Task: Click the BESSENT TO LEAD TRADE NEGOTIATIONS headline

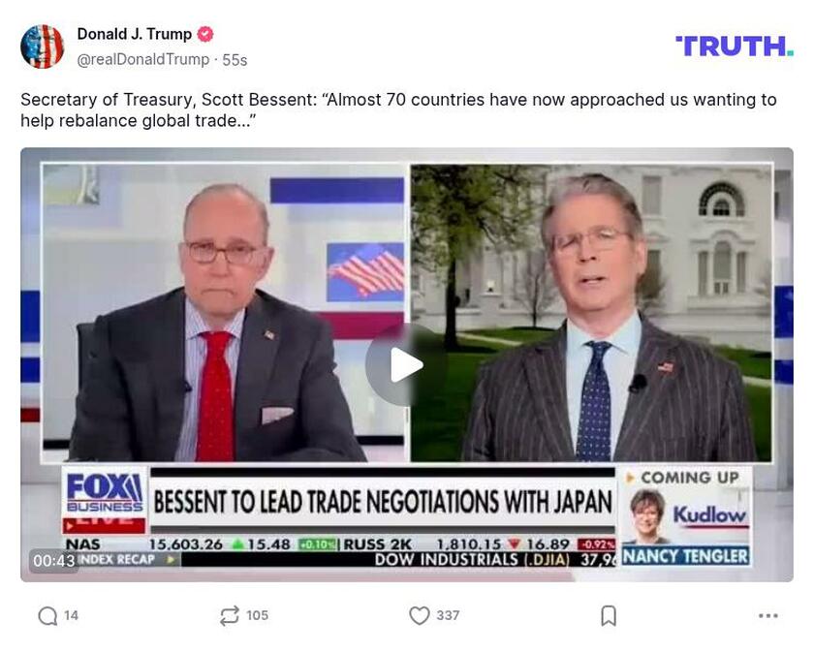Action: 383,502
